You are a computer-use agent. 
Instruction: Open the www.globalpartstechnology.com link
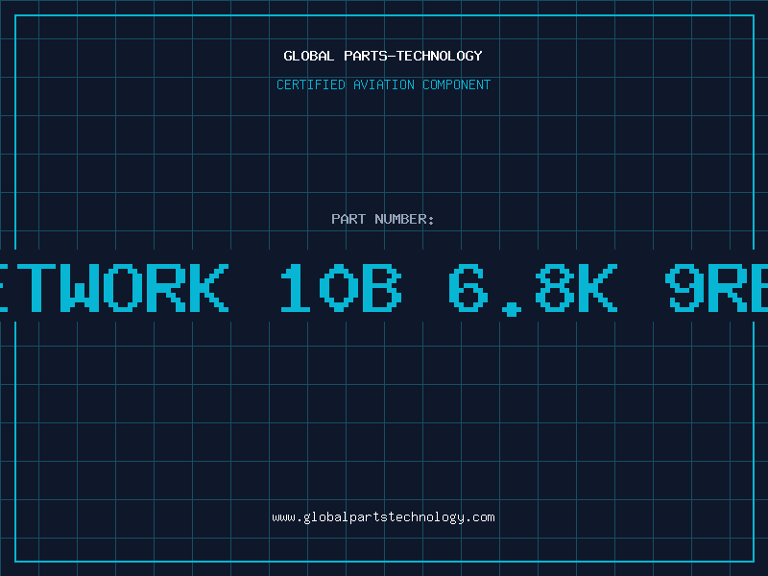pyautogui.click(x=383, y=517)
